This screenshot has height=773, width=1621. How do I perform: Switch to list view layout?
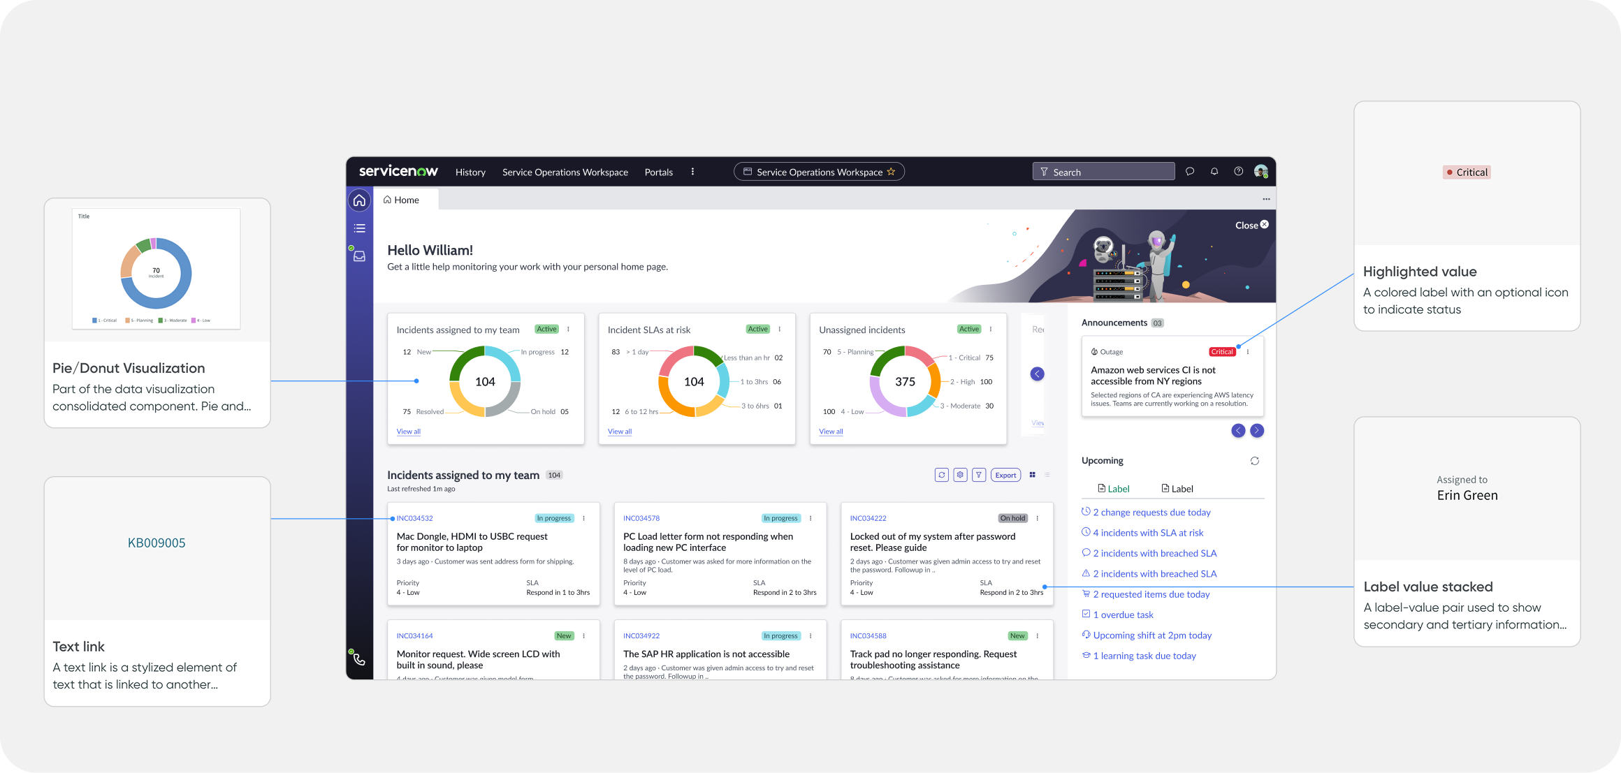[x=1047, y=475]
